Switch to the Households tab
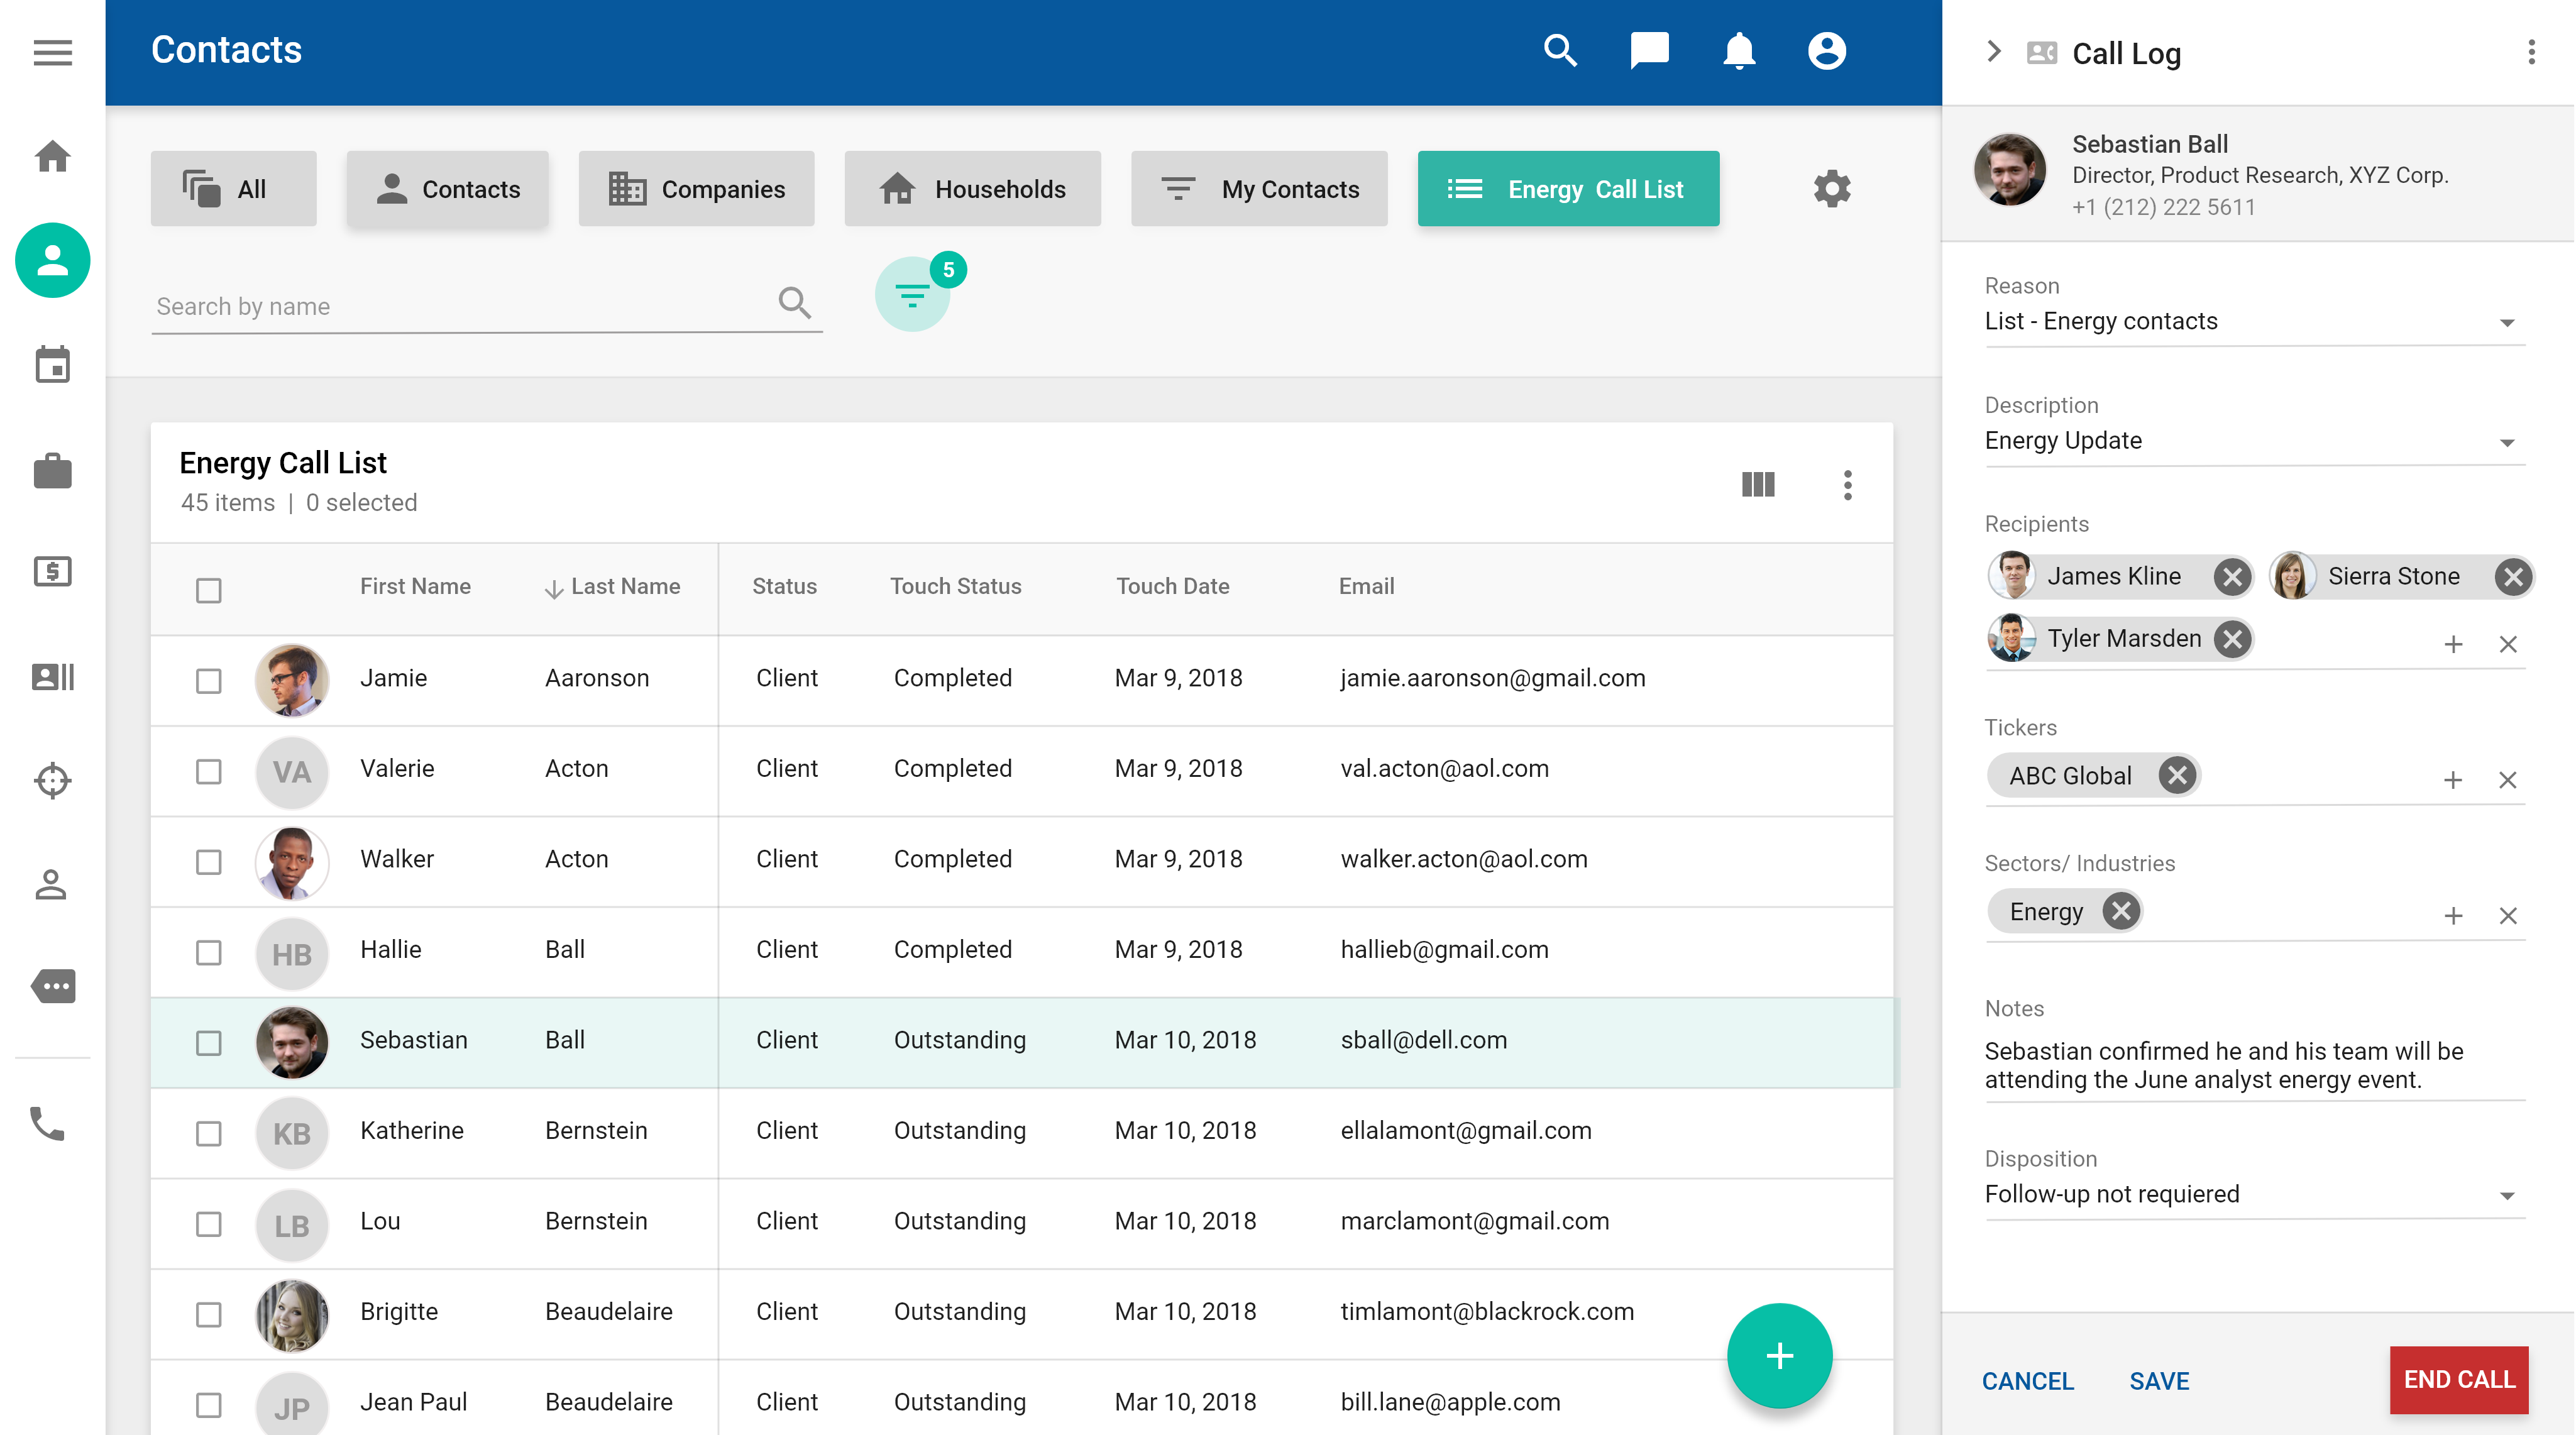 click(972, 189)
